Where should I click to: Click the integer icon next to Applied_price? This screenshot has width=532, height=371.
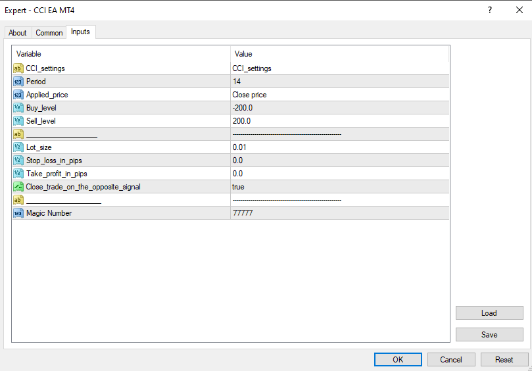(x=18, y=95)
